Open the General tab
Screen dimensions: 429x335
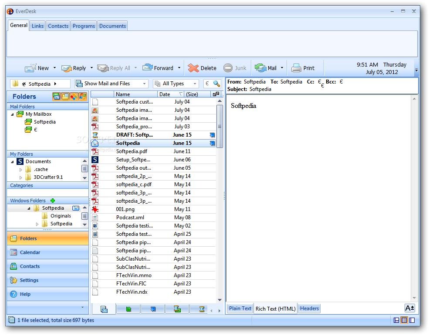19,25
